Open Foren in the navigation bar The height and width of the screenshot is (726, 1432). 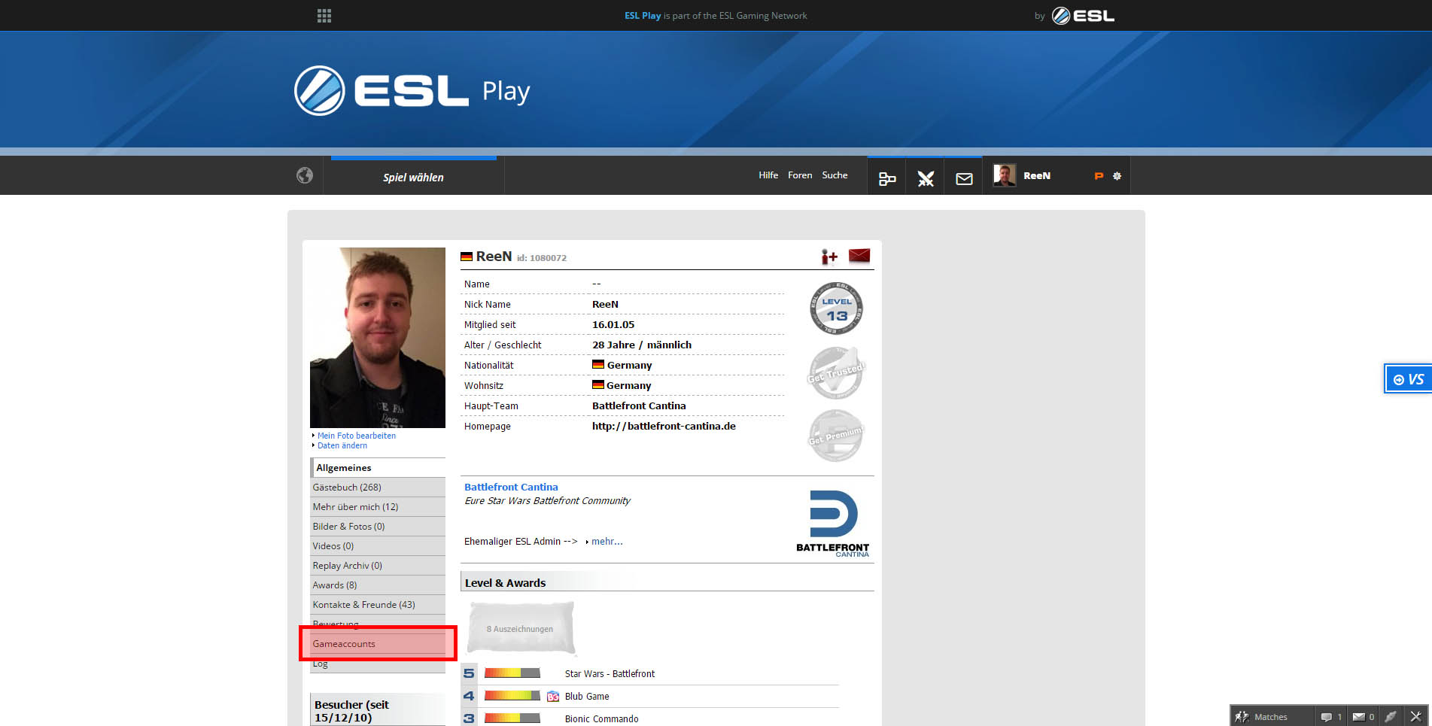tap(800, 175)
